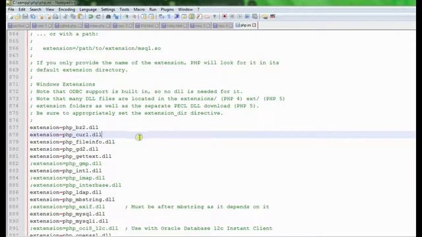
Task: Click commented line ';extension=php_imap.dll'
Action: [x=67, y=178]
